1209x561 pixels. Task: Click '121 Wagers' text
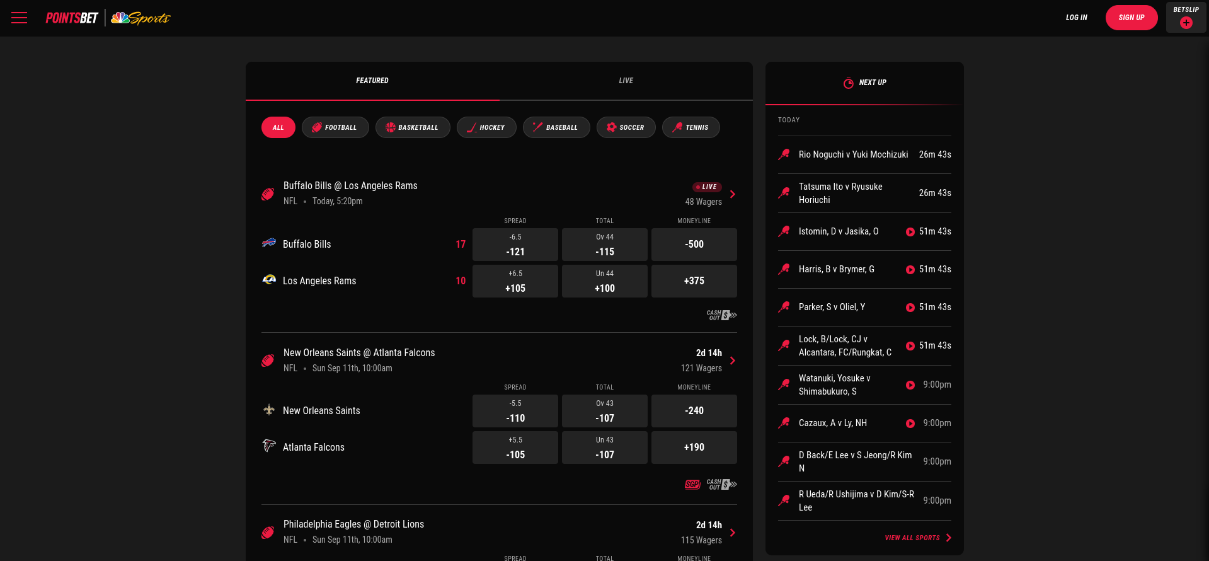coord(701,368)
